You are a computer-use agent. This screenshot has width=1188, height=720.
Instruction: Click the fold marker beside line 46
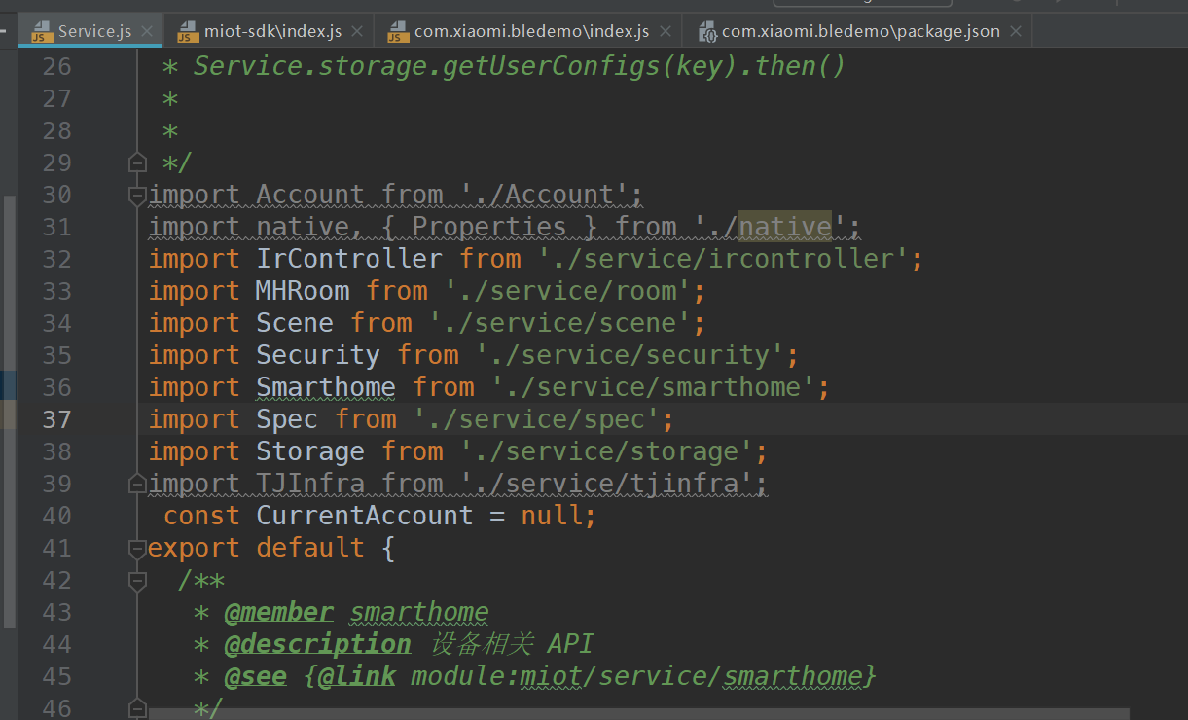pos(136,708)
